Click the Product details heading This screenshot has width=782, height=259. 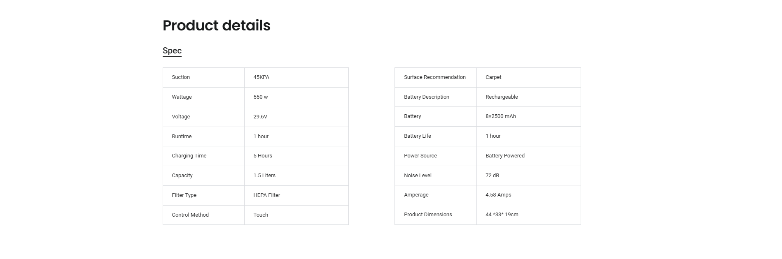216,25
